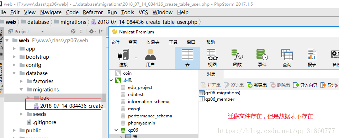
Task: Expand the bootstrap folder
Action: pos(14,57)
